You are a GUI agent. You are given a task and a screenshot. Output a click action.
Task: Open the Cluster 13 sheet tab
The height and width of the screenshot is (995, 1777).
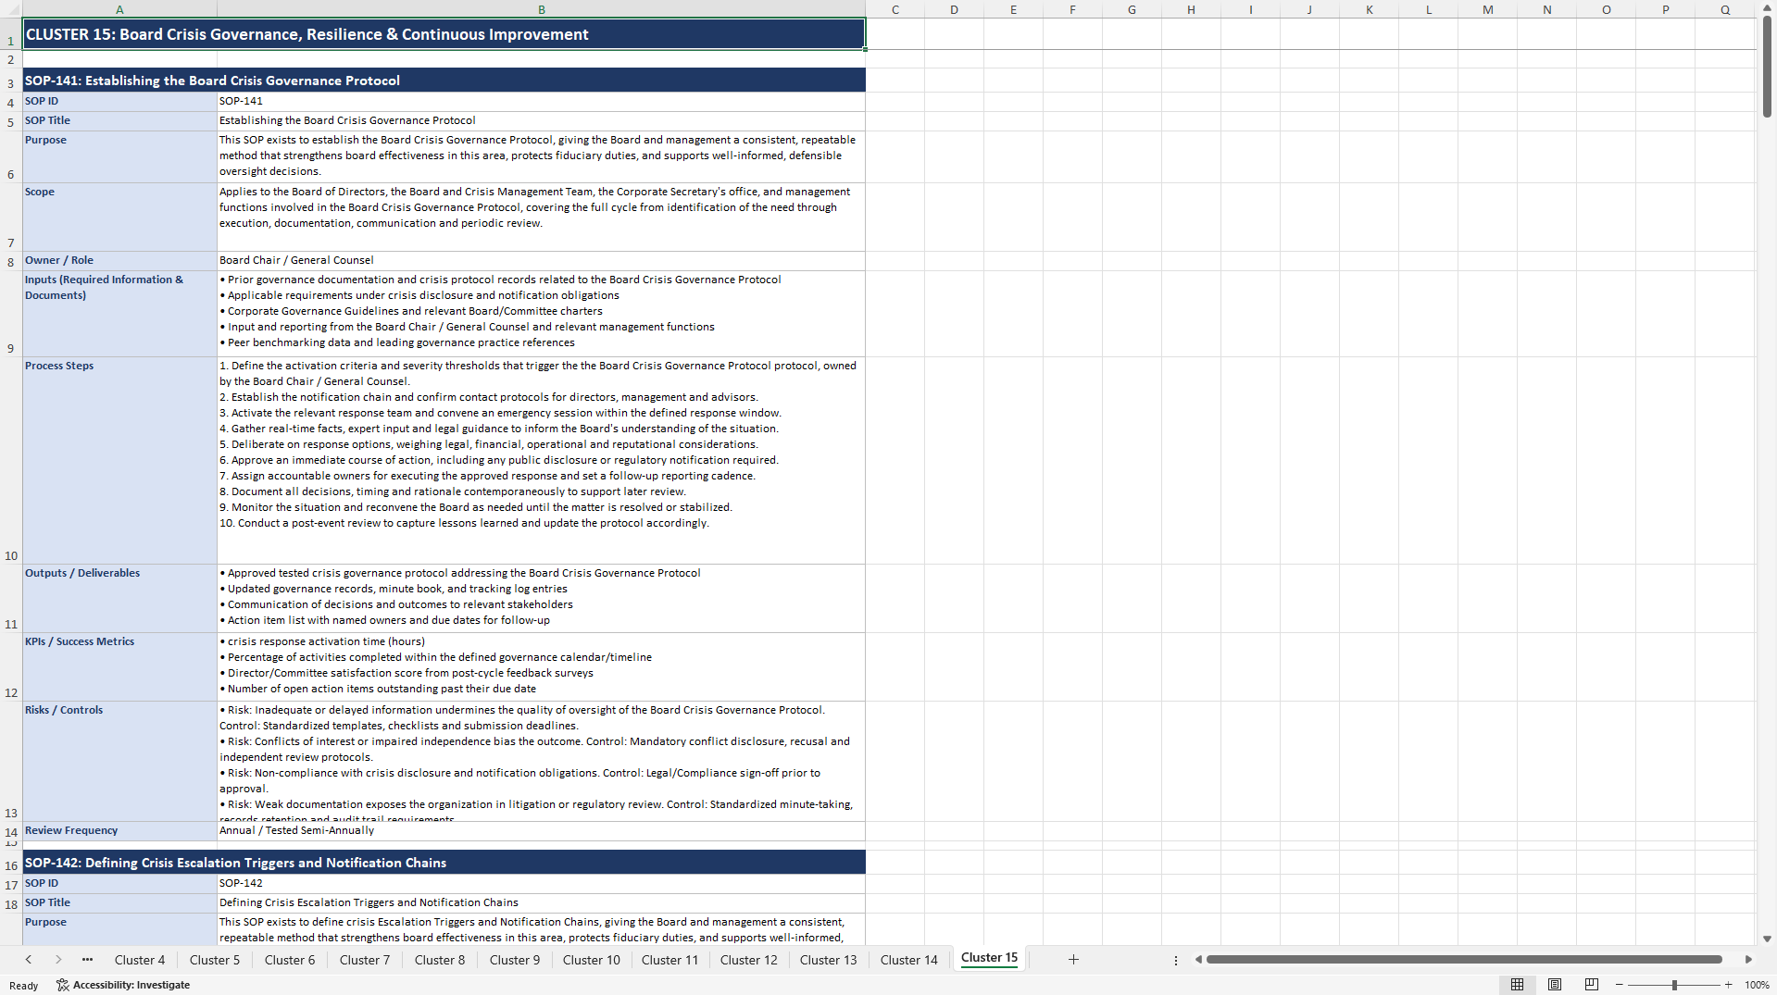tap(829, 960)
